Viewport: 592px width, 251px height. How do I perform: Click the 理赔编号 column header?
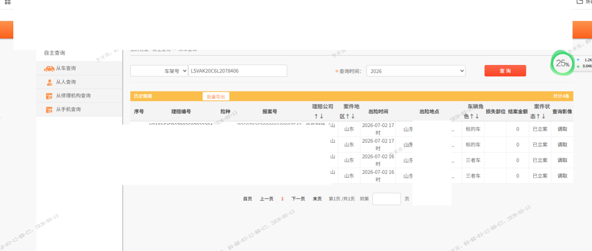(x=181, y=112)
